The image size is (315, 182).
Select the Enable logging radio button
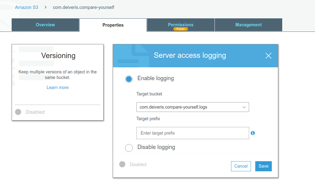(x=129, y=79)
